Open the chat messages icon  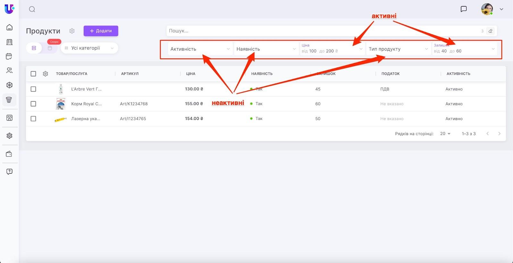pos(463,9)
